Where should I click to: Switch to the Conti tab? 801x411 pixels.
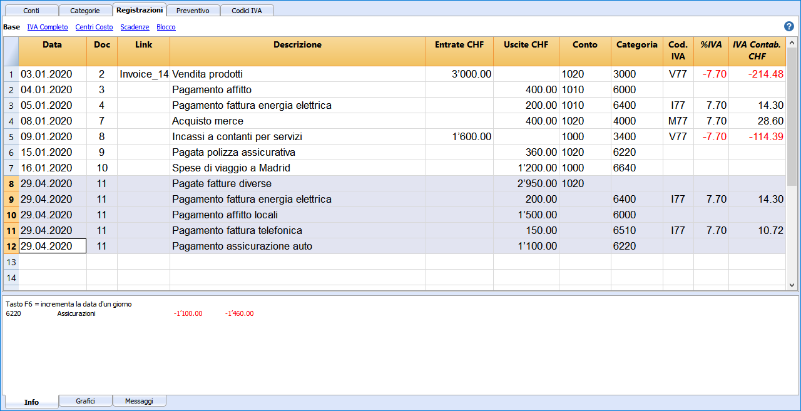[x=31, y=11]
